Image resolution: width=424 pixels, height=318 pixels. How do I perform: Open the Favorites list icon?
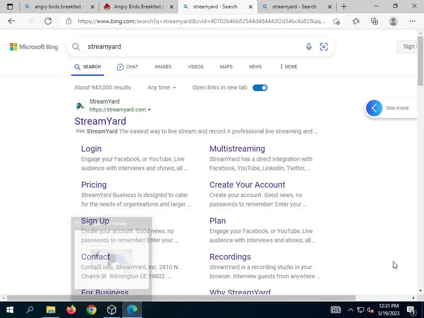(356, 21)
